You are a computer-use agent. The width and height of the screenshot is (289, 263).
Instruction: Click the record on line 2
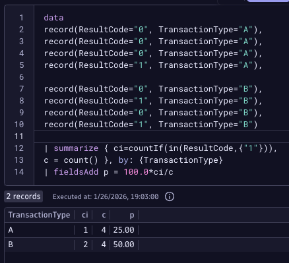pyautogui.click(x=153, y=30)
